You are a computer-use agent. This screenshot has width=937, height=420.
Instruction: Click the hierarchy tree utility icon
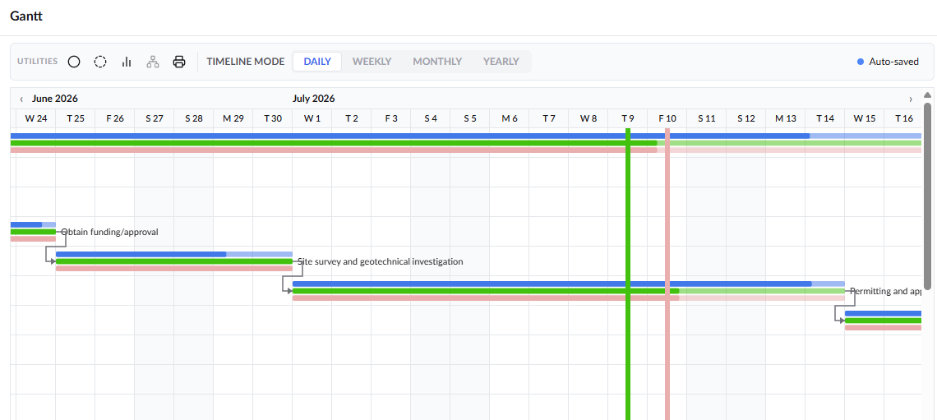153,62
